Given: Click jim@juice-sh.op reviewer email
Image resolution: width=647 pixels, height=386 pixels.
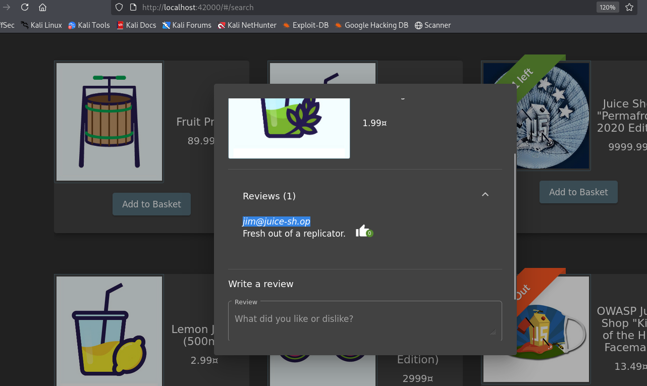Looking at the screenshot, I should click(276, 222).
